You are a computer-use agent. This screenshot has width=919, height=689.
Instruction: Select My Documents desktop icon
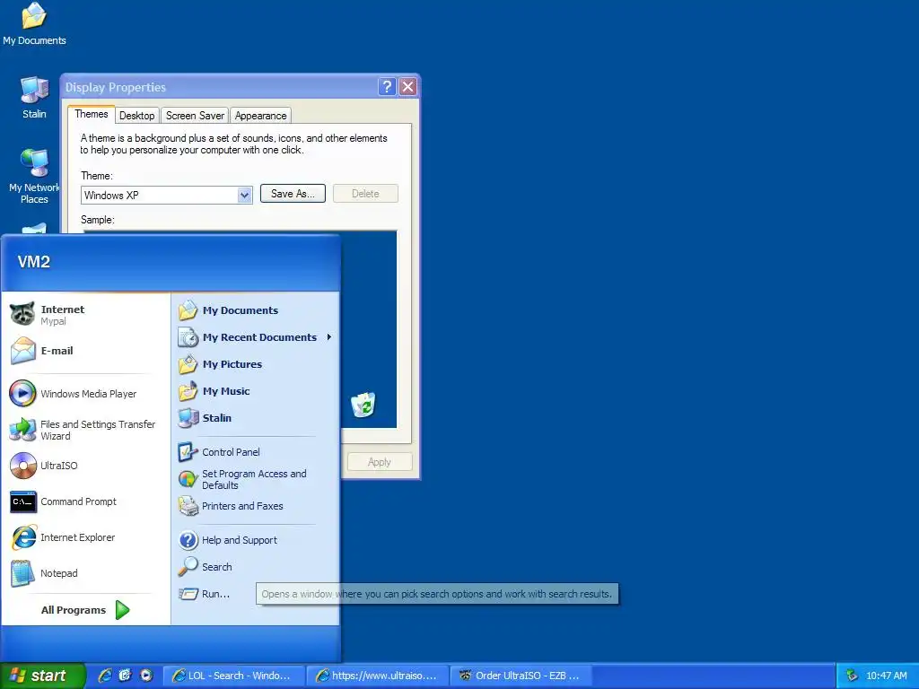tap(34, 24)
